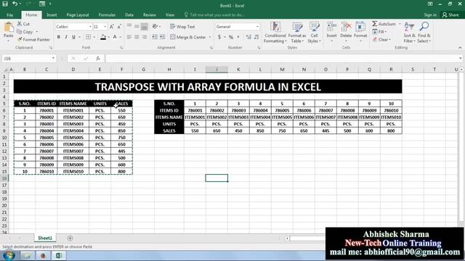Click the Paste clipboard icon
465x261 pixels.
(8, 28)
